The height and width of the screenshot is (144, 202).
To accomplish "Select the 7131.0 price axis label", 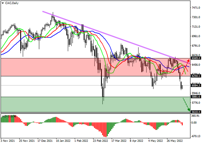I will (x=196, y=27).
